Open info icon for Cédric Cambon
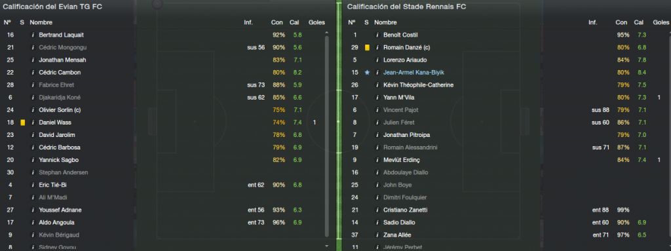The height and width of the screenshot is (251, 671). pos(33,72)
